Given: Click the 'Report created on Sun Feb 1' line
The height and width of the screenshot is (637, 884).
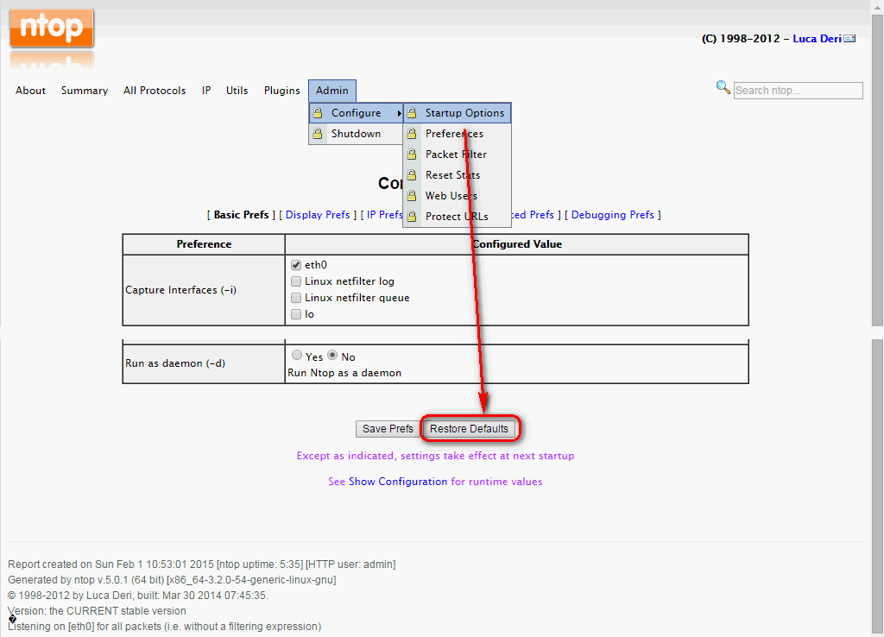Looking at the screenshot, I should (202, 564).
